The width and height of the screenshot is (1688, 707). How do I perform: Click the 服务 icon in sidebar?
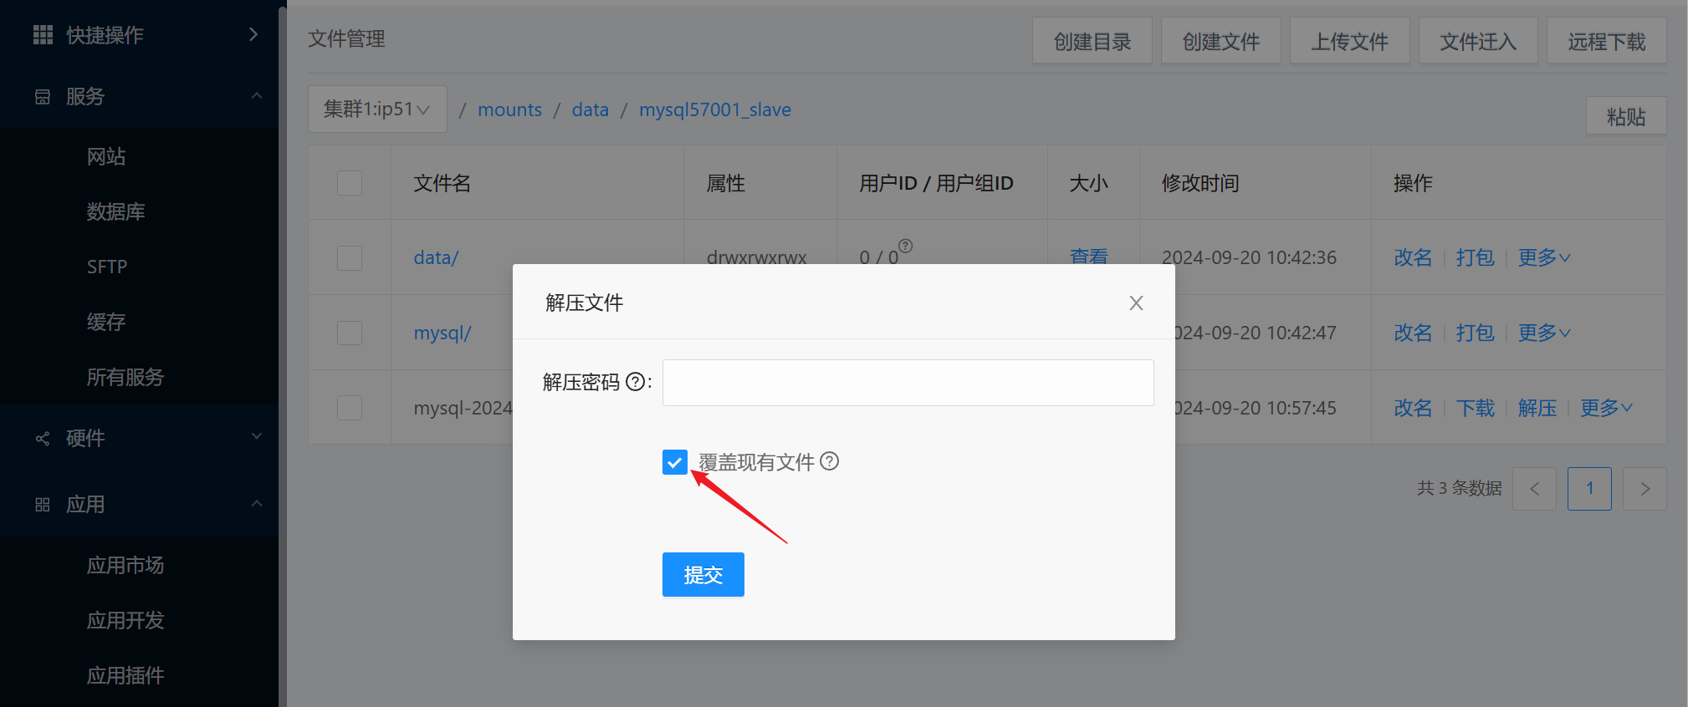click(43, 97)
